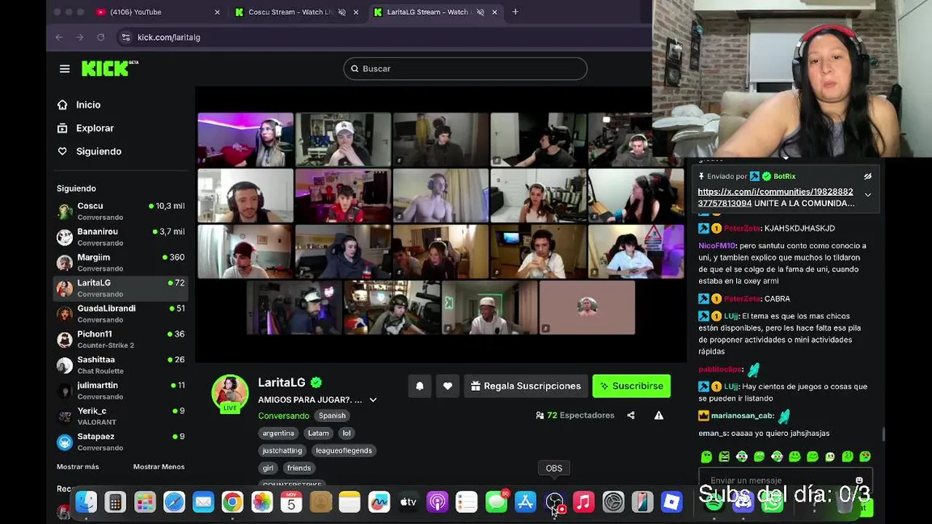
Task: Click the search magnifier icon
Action: [355, 68]
